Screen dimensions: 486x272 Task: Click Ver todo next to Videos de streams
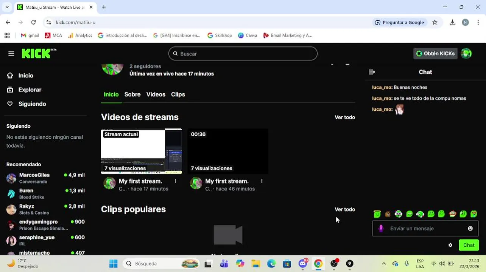pos(344,117)
